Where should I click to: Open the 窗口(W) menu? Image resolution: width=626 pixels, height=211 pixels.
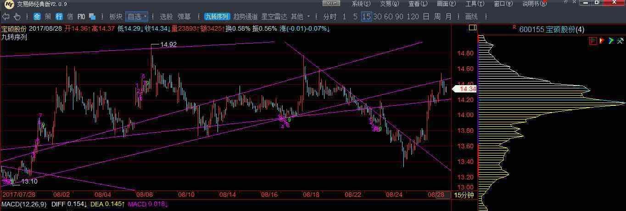tap(503, 4)
